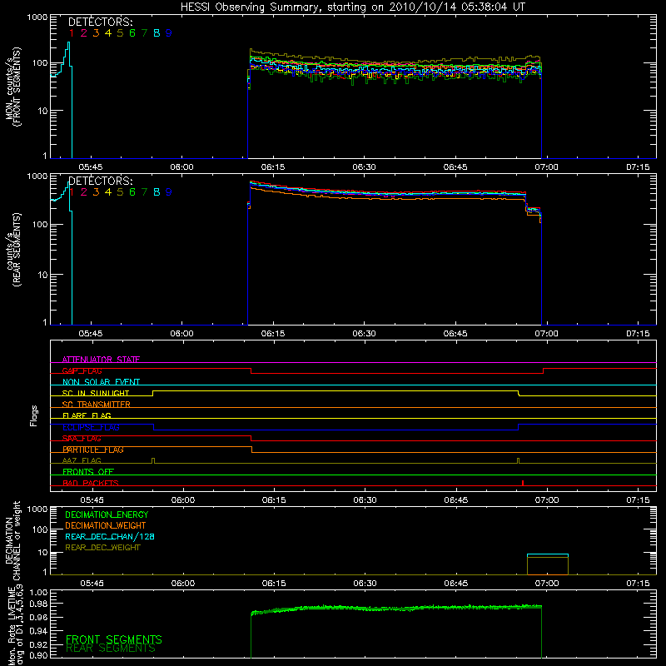
Task: Click the 06:45 tick under front segments plot
Action: coord(455,167)
